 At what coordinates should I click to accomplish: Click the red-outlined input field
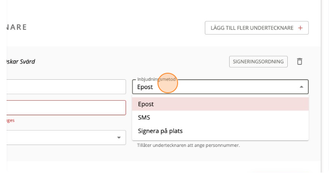(66, 108)
